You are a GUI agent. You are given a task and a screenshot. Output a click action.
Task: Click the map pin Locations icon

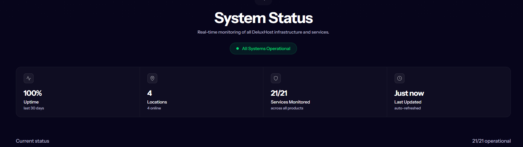(152, 78)
